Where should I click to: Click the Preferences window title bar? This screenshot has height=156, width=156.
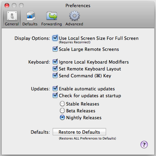point(78,5)
